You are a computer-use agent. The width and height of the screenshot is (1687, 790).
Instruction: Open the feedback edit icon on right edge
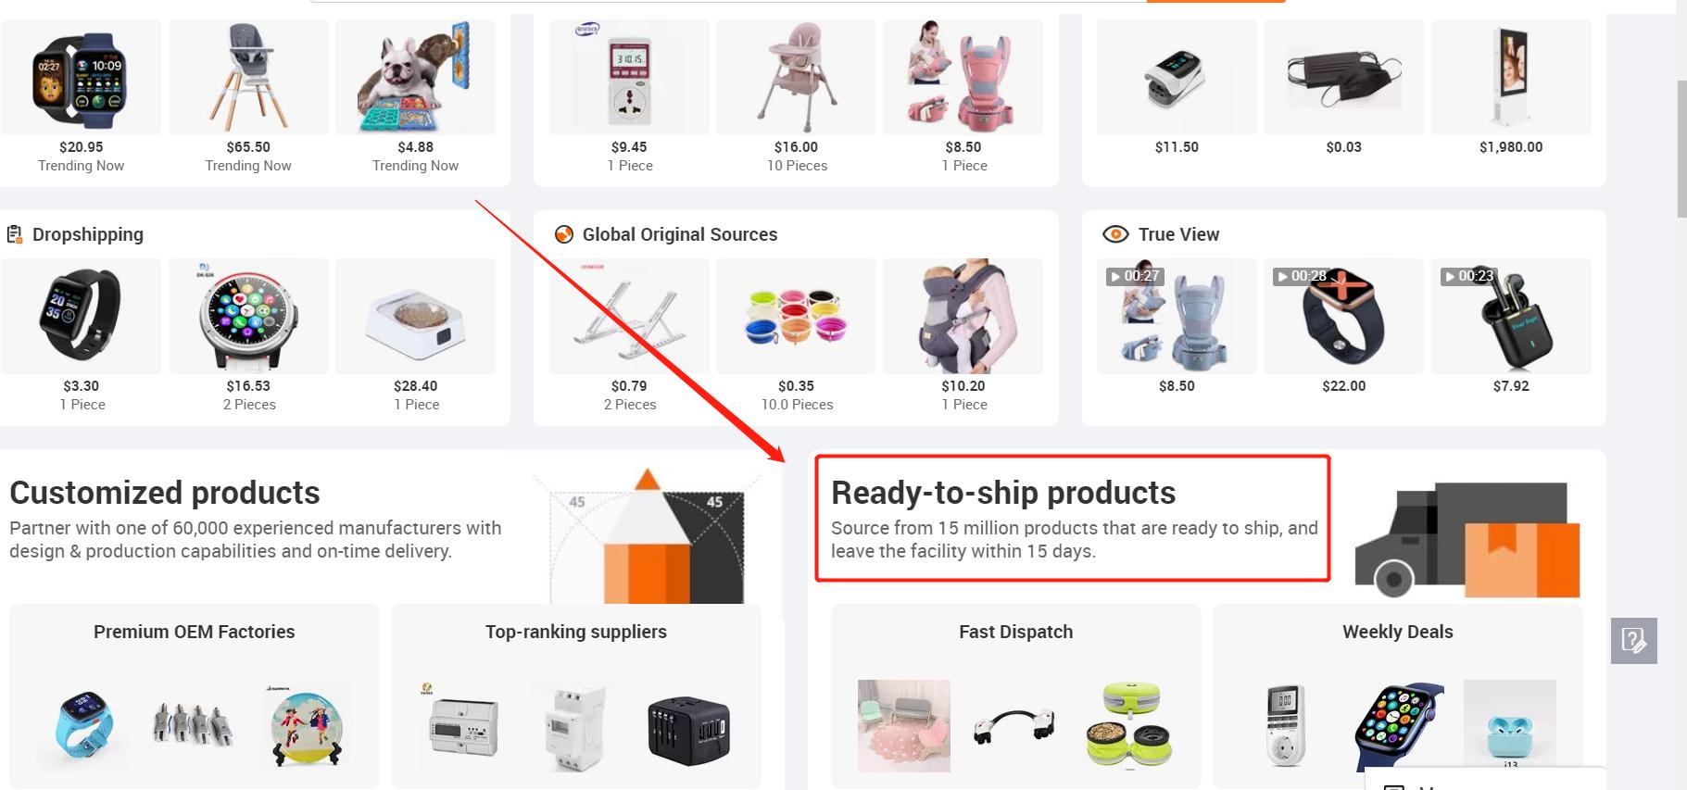pos(1633,641)
